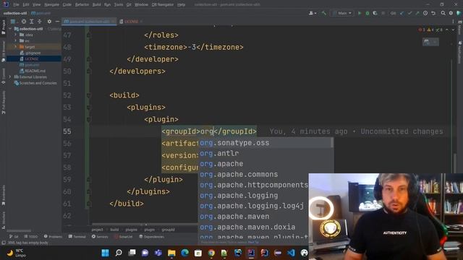Expand the src folder
This screenshot has width=463, height=260.
click(x=16, y=40)
